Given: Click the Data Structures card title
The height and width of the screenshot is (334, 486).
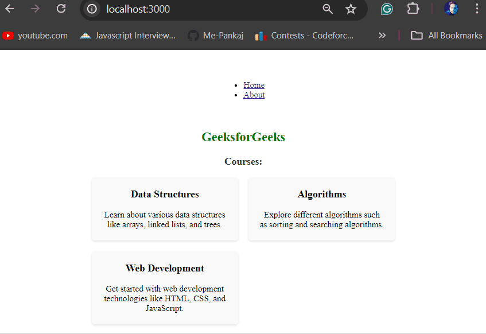Looking at the screenshot, I should point(165,194).
